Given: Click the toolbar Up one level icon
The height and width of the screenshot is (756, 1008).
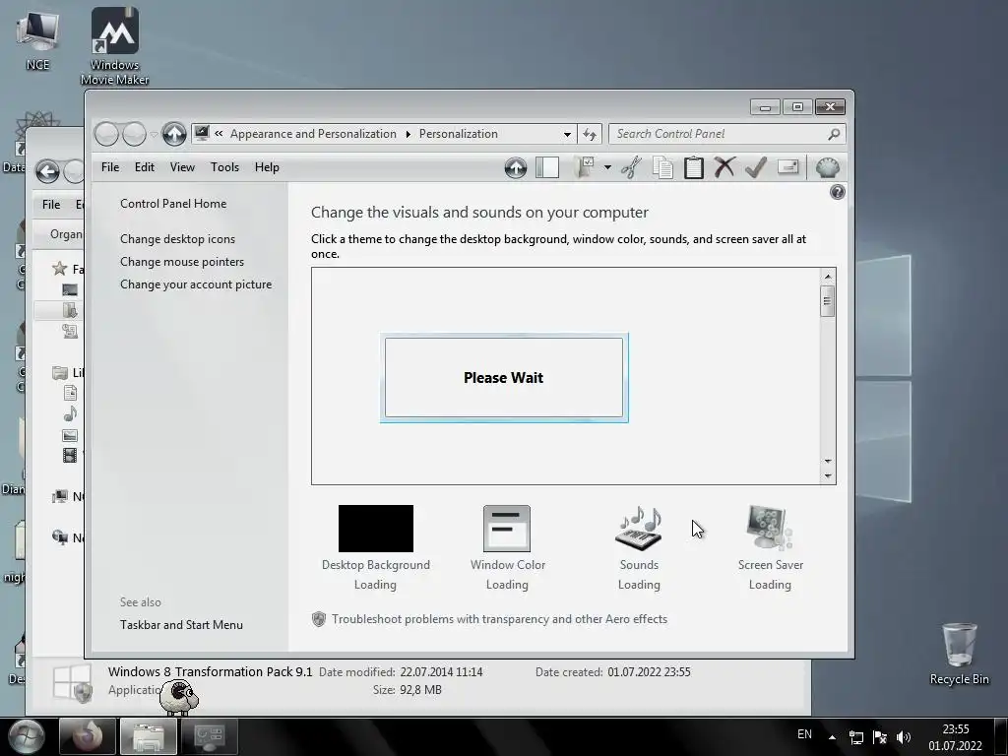Looking at the screenshot, I should pos(516,167).
